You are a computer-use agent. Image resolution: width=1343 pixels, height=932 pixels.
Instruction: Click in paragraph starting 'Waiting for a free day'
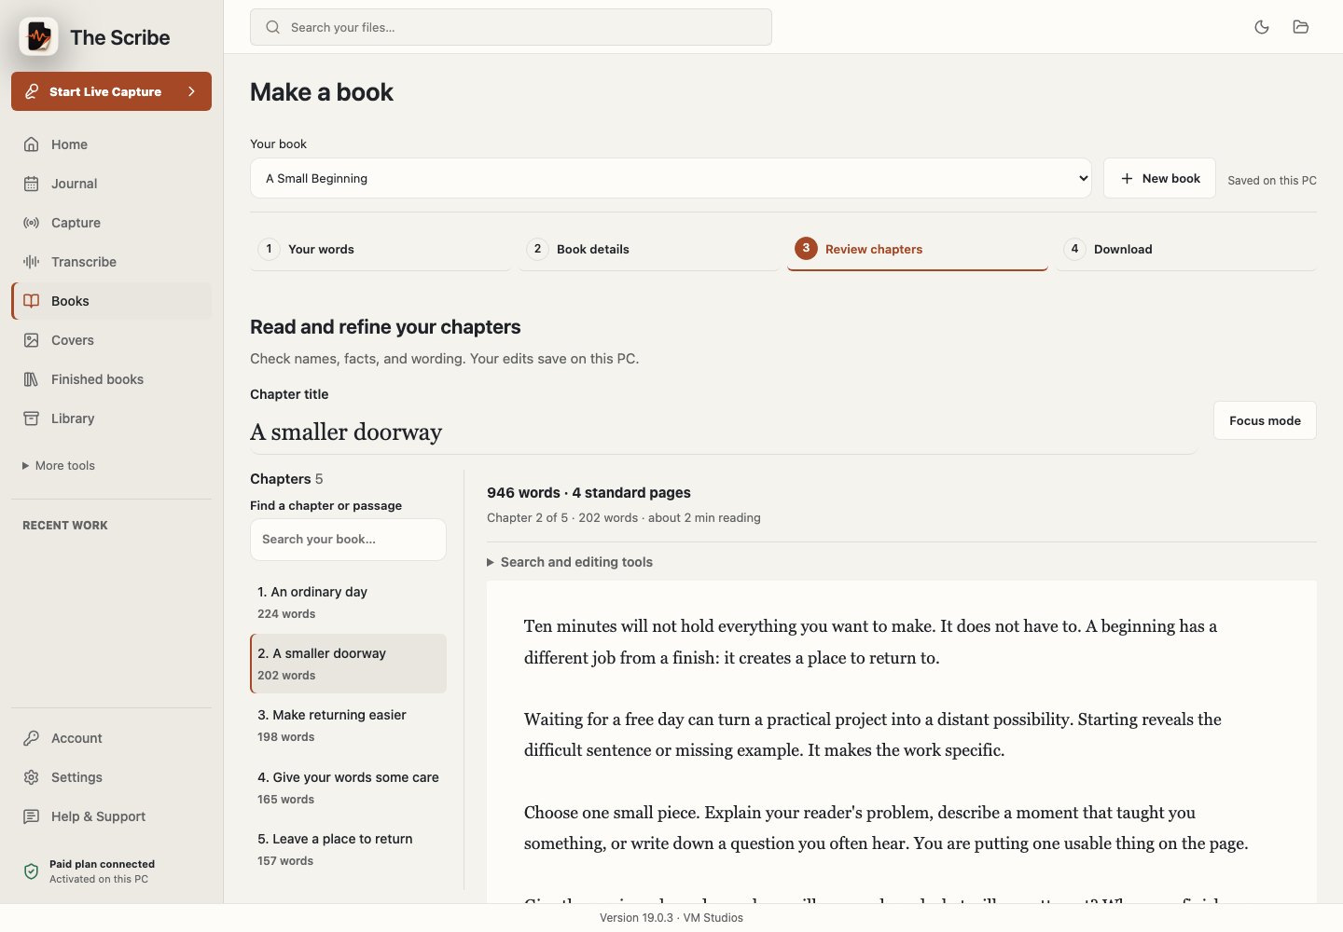(873, 734)
